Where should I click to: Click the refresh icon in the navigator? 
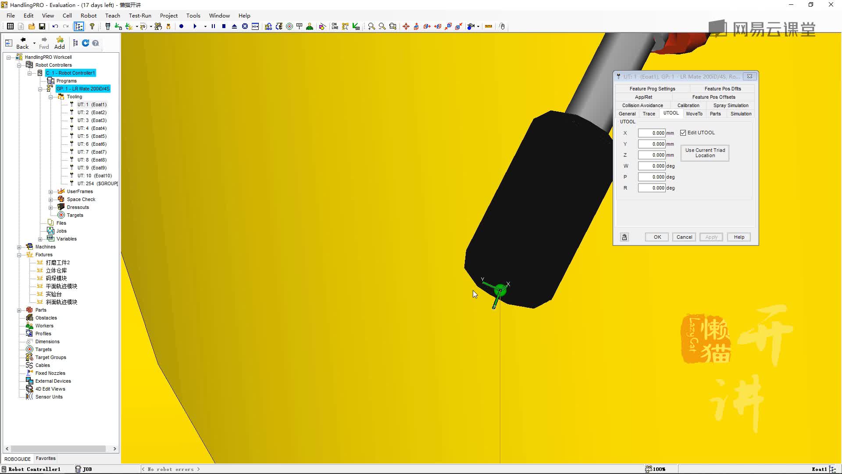pyautogui.click(x=86, y=43)
